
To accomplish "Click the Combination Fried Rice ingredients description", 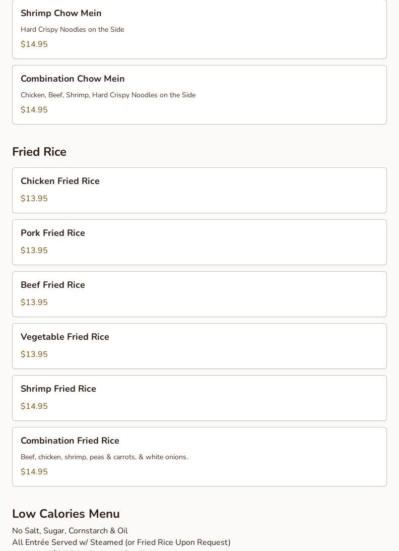I will point(104,457).
